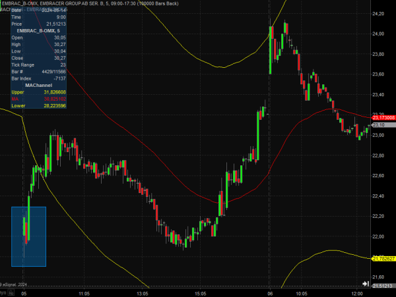
Task: Toggle the time scale lock icon
Action: click(x=11, y=292)
